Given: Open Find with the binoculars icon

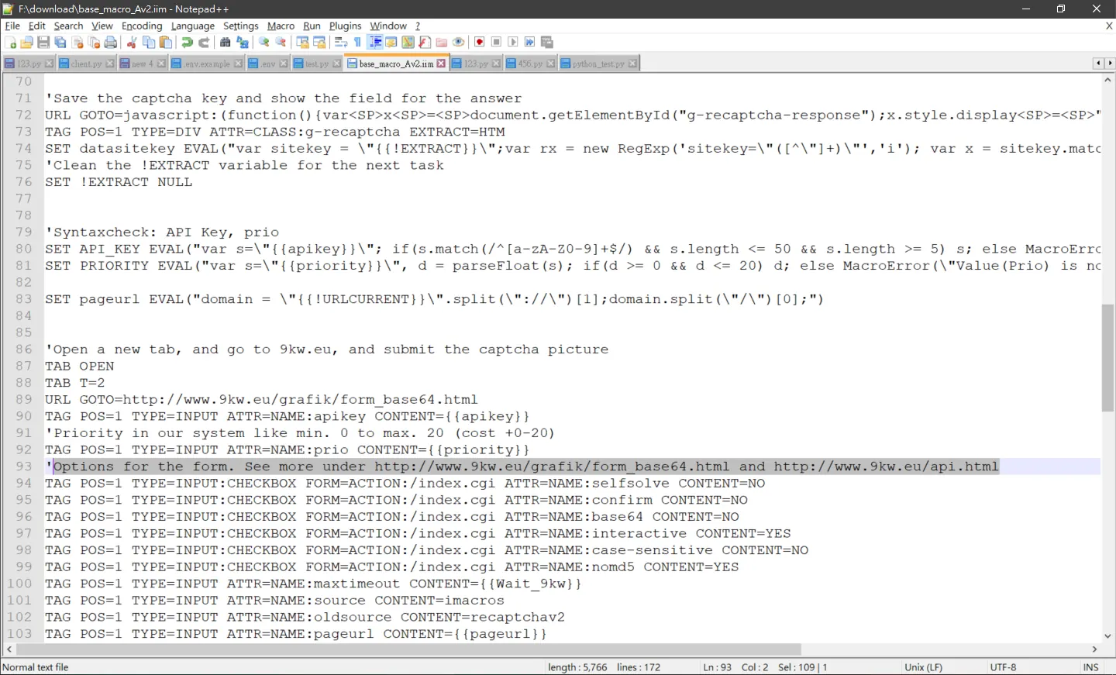Looking at the screenshot, I should coord(226,43).
